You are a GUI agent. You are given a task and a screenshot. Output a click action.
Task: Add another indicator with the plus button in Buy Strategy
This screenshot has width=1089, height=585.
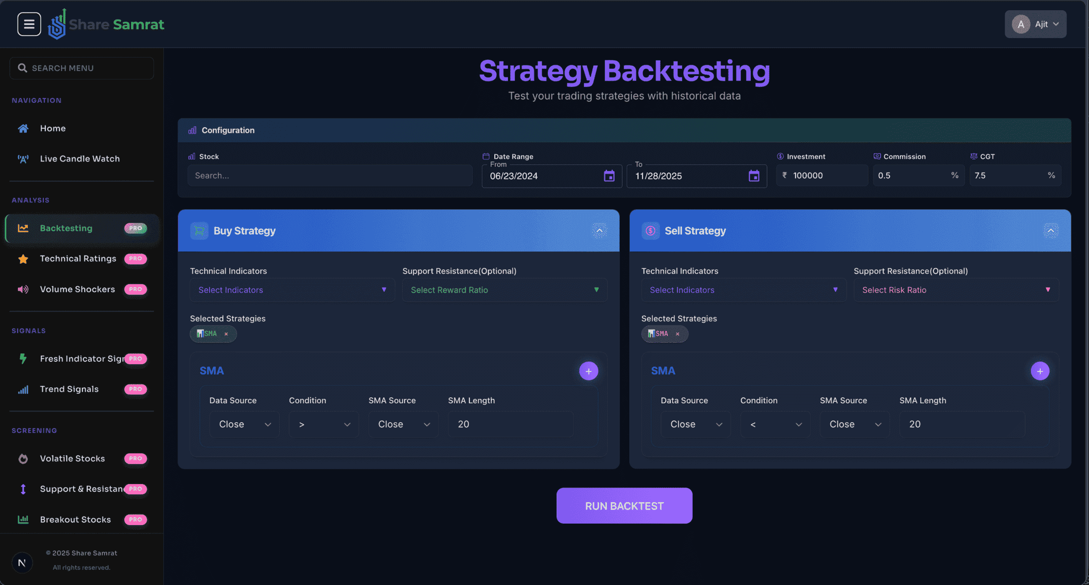point(588,370)
